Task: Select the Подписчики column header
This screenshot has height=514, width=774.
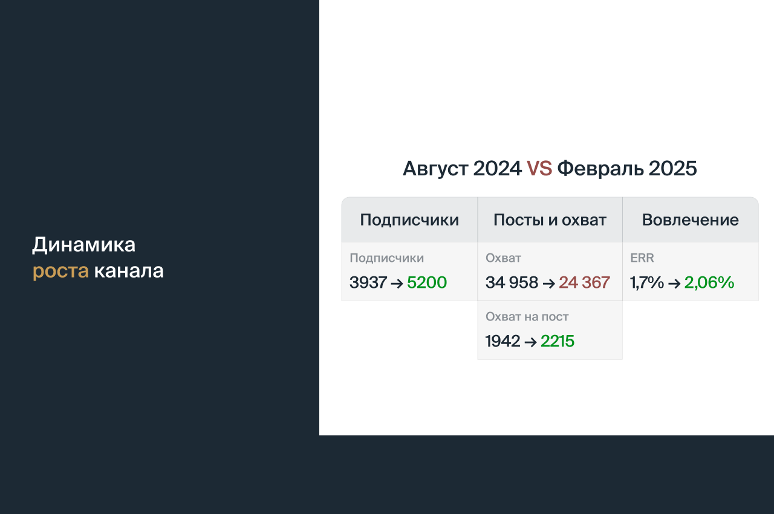Action: (409, 220)
